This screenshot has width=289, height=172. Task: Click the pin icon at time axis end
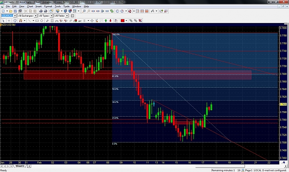click(x=283, y=162)
